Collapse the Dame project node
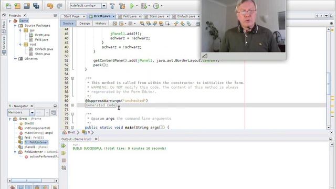The image size is (336, 189). (10, 21)
